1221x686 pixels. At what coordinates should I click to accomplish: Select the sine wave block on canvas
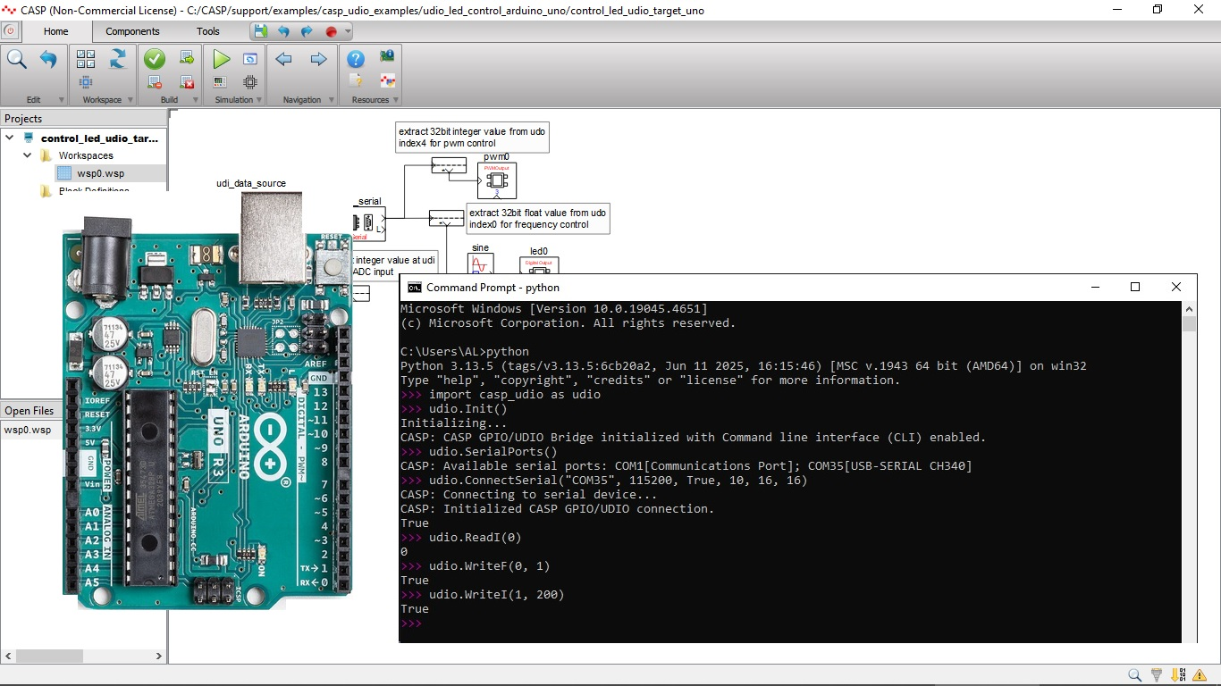pyautogui.click(x=480, y=264)
